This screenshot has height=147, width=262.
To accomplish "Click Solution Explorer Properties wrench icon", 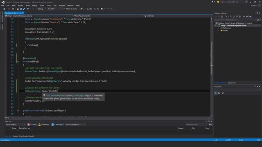I will (x=247, y=16).
